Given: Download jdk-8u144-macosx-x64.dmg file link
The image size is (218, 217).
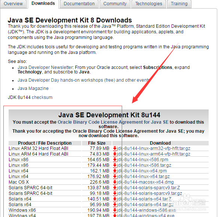Looking at the screenshot, I should point(145,182).
